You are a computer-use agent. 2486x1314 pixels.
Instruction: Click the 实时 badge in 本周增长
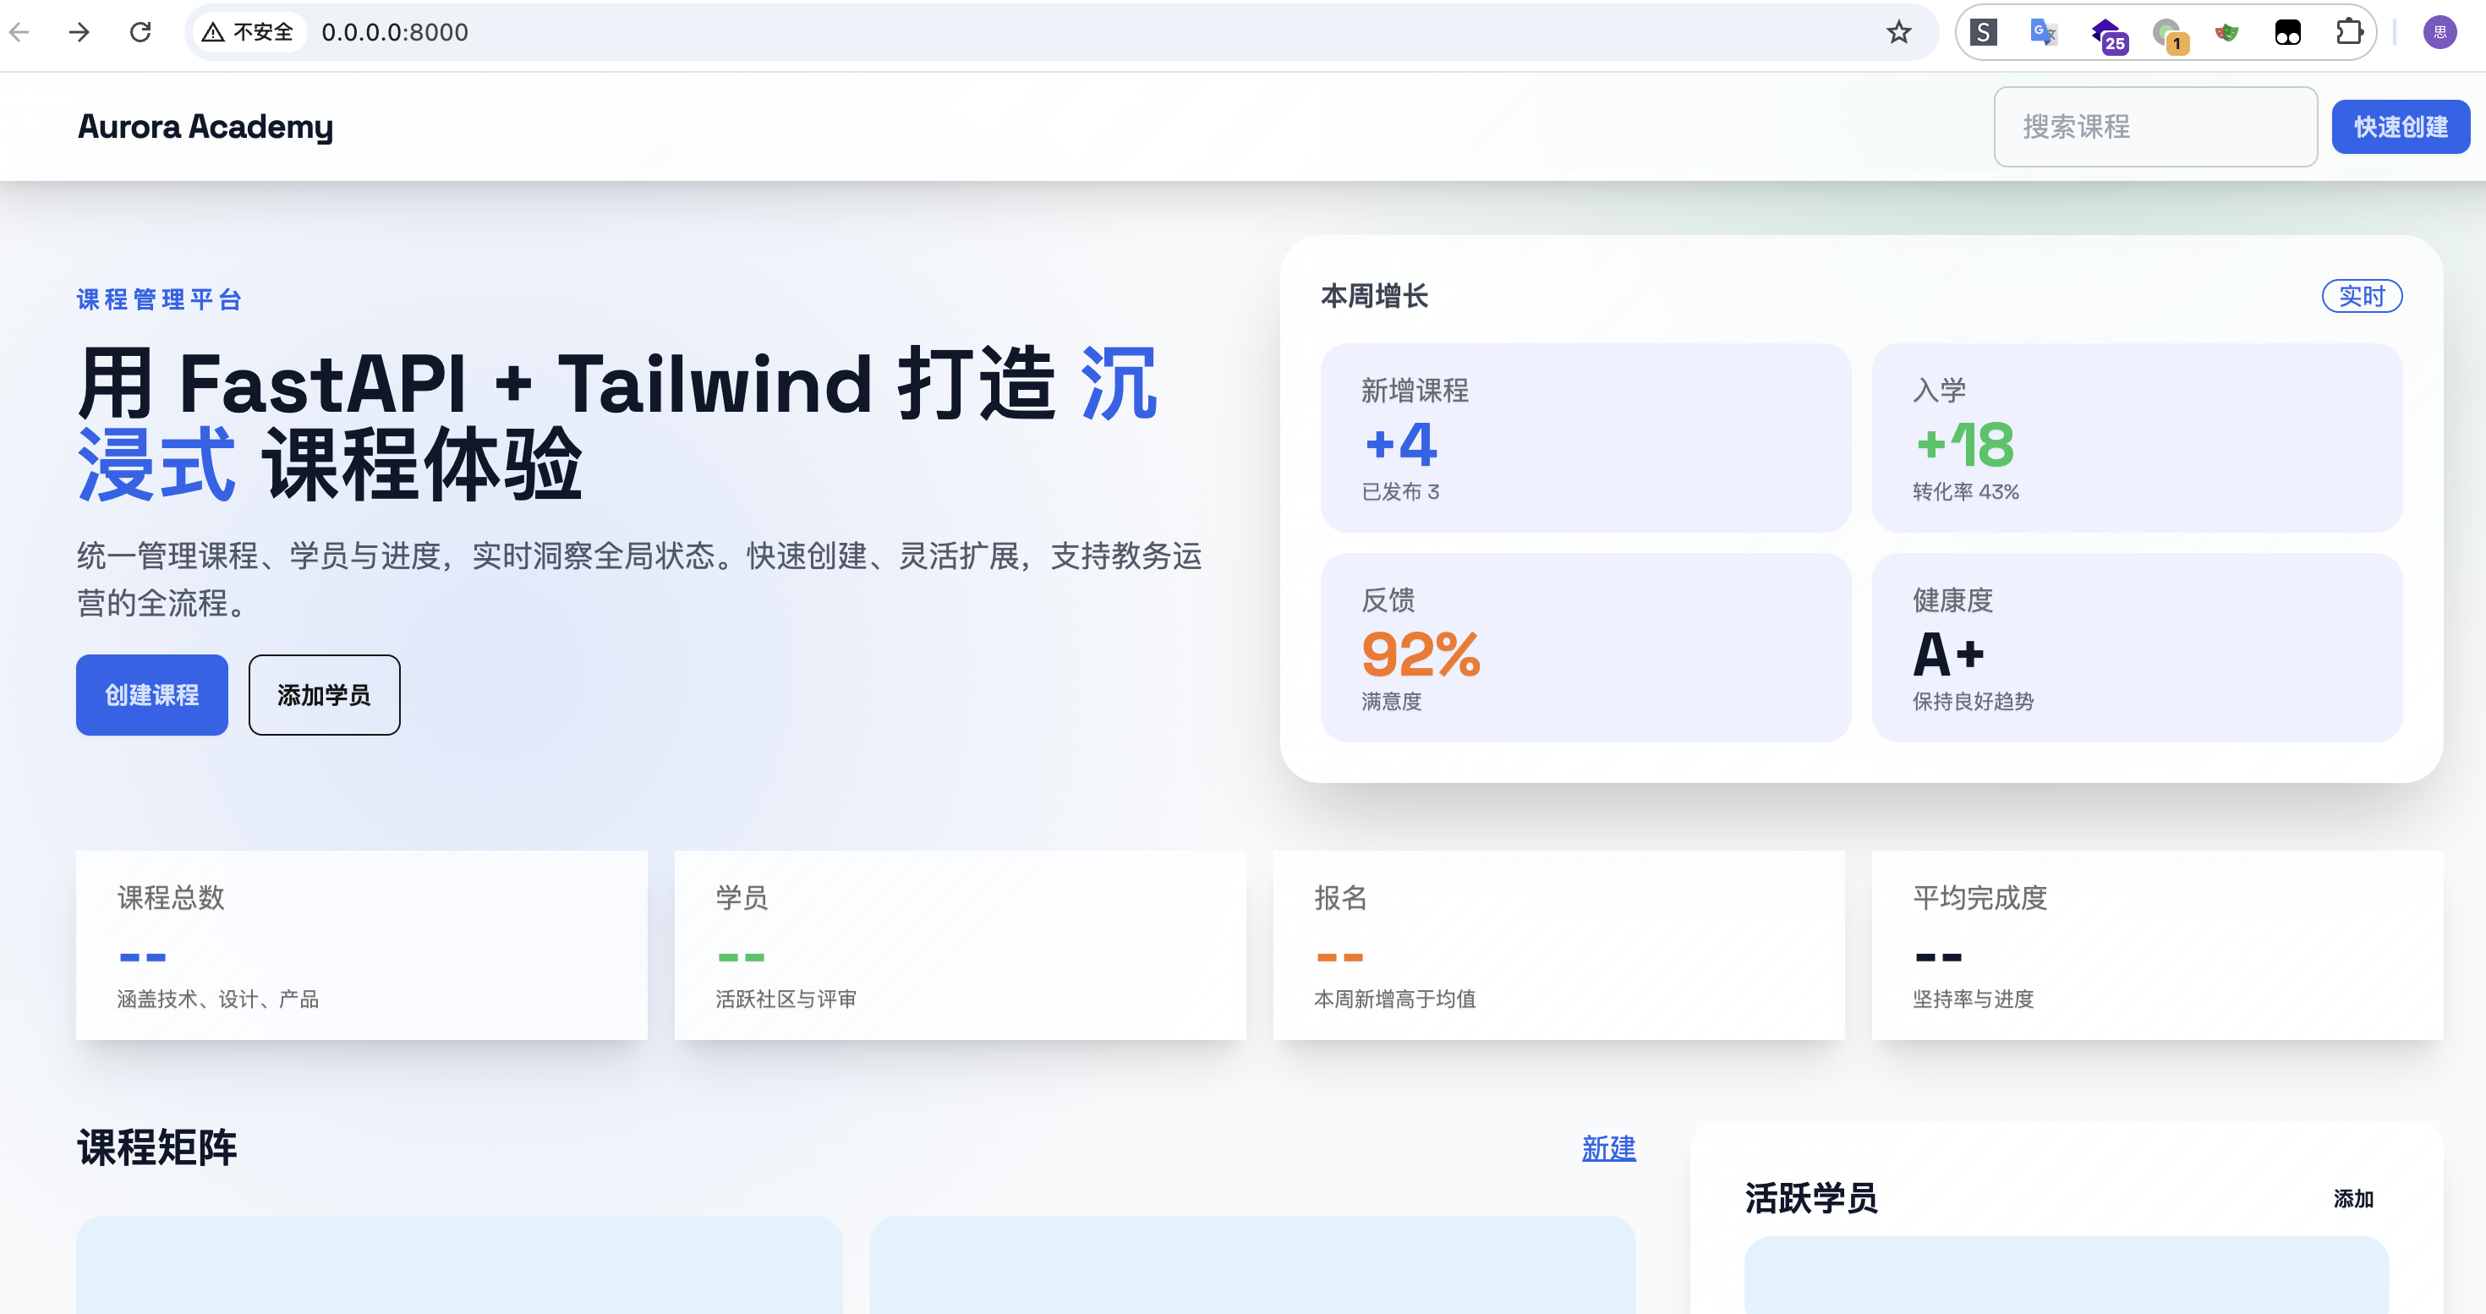2362,296
